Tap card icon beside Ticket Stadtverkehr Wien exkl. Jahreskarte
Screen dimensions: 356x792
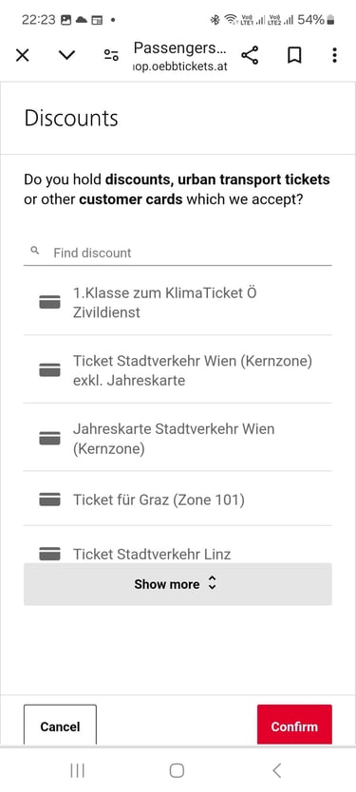49,370
